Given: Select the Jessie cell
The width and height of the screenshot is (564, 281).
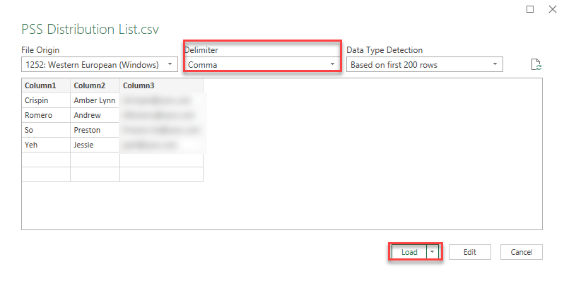Looking at the screenshot, I should 95,145.
